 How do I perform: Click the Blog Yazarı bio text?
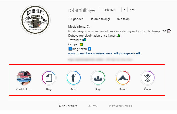pos(80,49)
